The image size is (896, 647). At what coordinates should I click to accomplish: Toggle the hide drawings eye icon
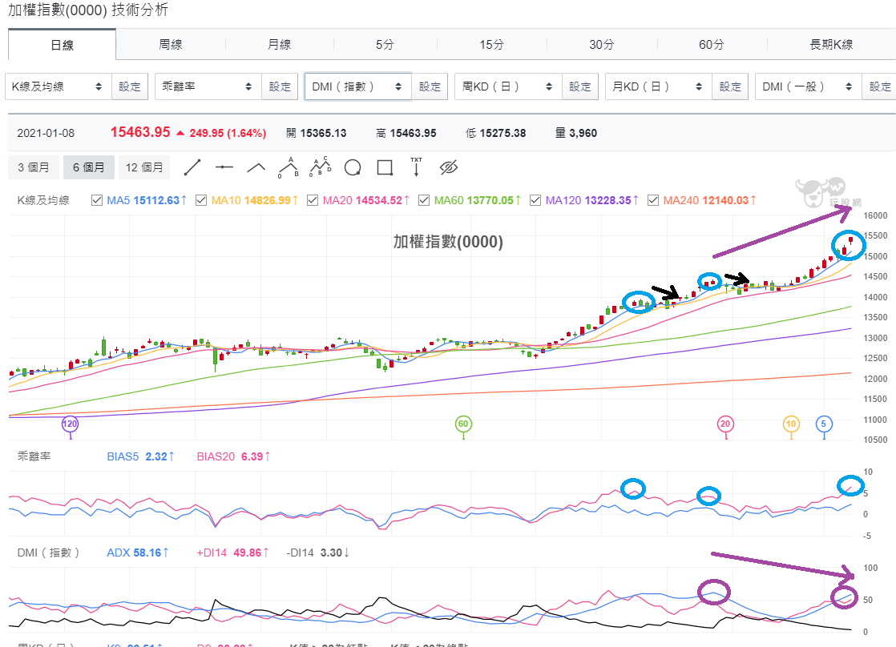449,167
